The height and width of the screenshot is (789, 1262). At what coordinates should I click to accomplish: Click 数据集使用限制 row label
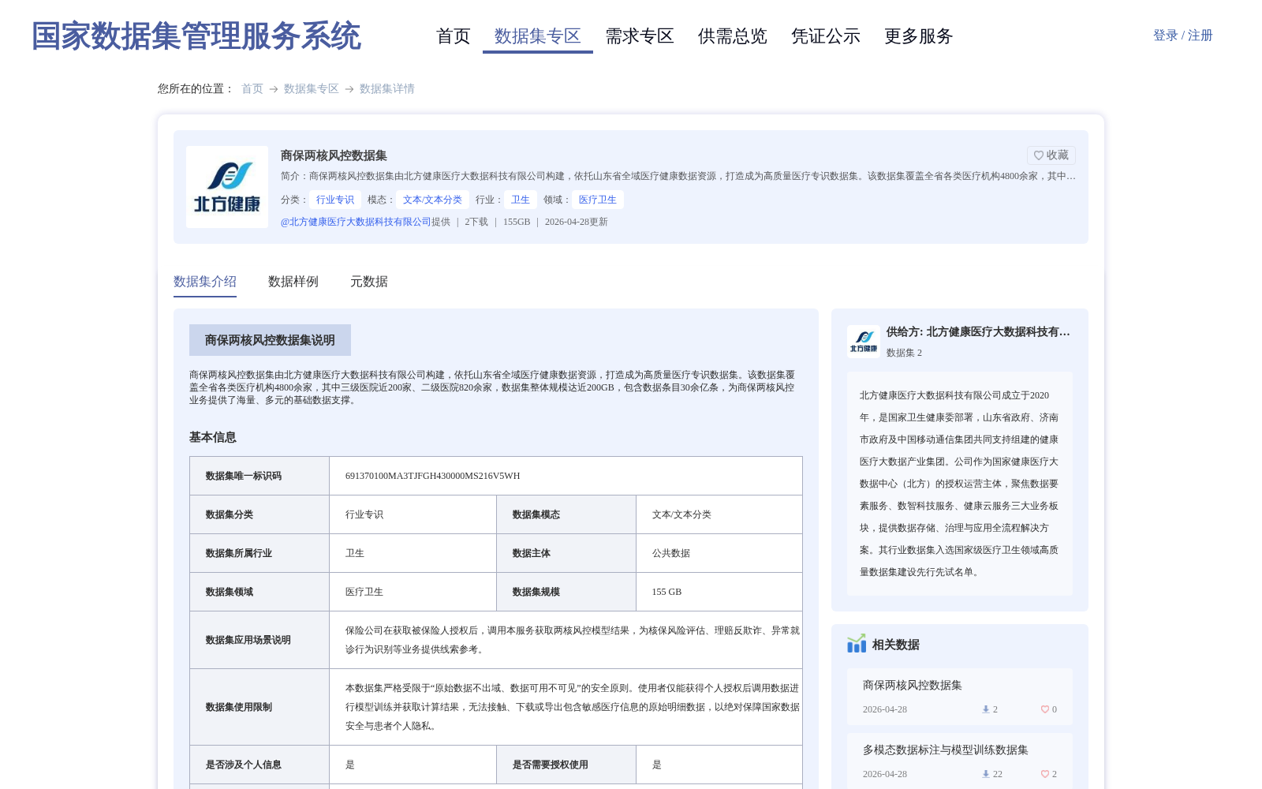[239, 707]
